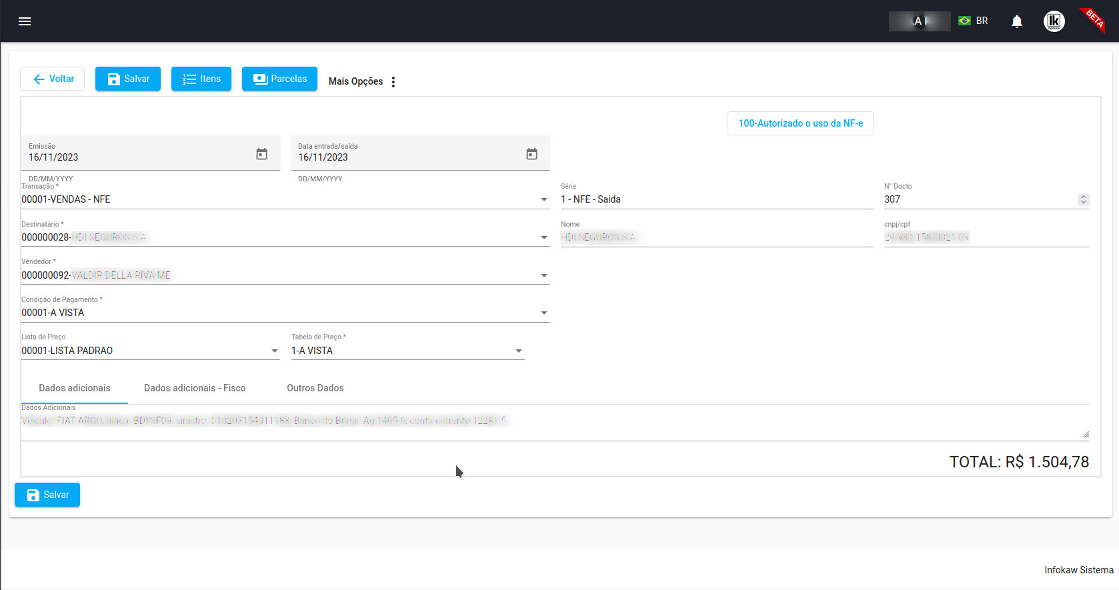Open the notifications bell
The height and width of the screenshot is (590, 1119).
click(1016, 21)
